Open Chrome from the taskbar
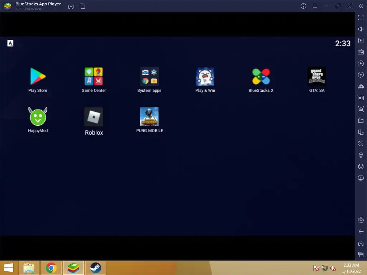Screen dimensions: 367x275 pyautogui.click(x=51, y=268)
